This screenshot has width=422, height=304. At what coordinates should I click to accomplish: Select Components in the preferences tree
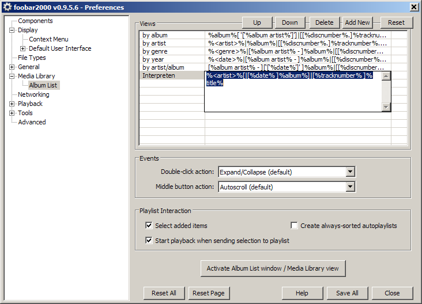click(x=35, y=21)
